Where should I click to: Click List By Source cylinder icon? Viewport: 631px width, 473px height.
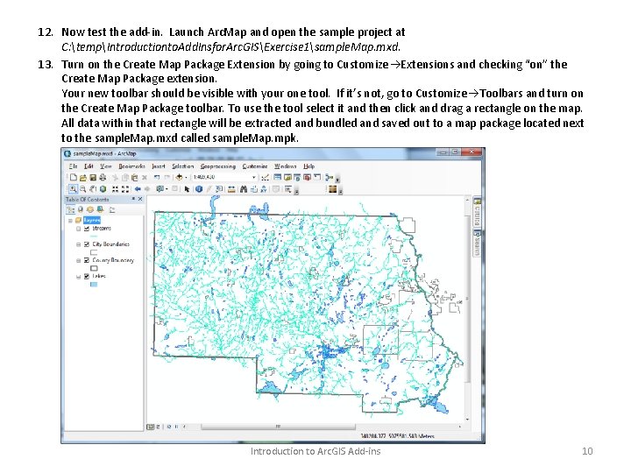[x=81, y=209]
